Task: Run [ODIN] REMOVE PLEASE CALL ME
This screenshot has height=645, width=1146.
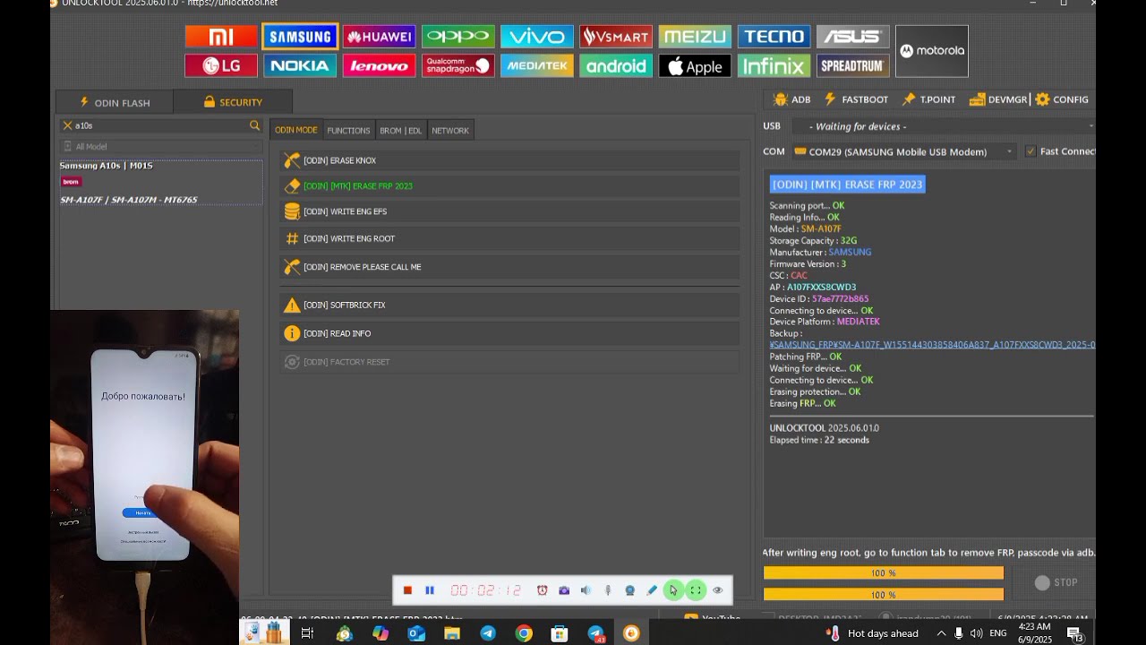Action: tap(509, 267)
